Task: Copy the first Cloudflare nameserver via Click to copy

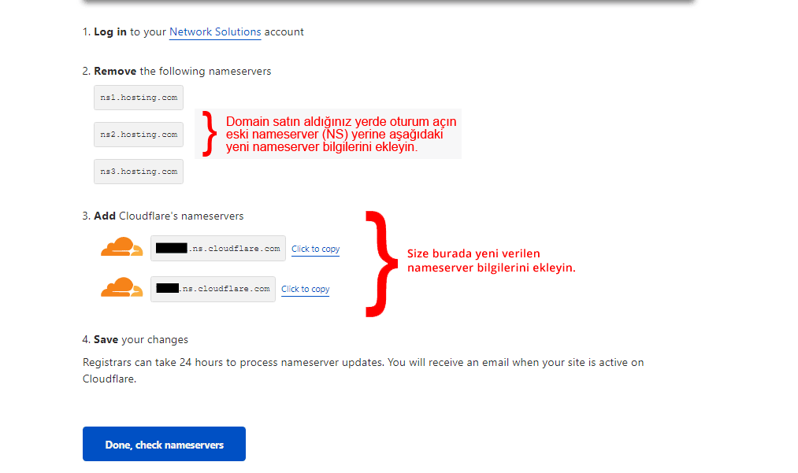Action: tap(315, 249)
